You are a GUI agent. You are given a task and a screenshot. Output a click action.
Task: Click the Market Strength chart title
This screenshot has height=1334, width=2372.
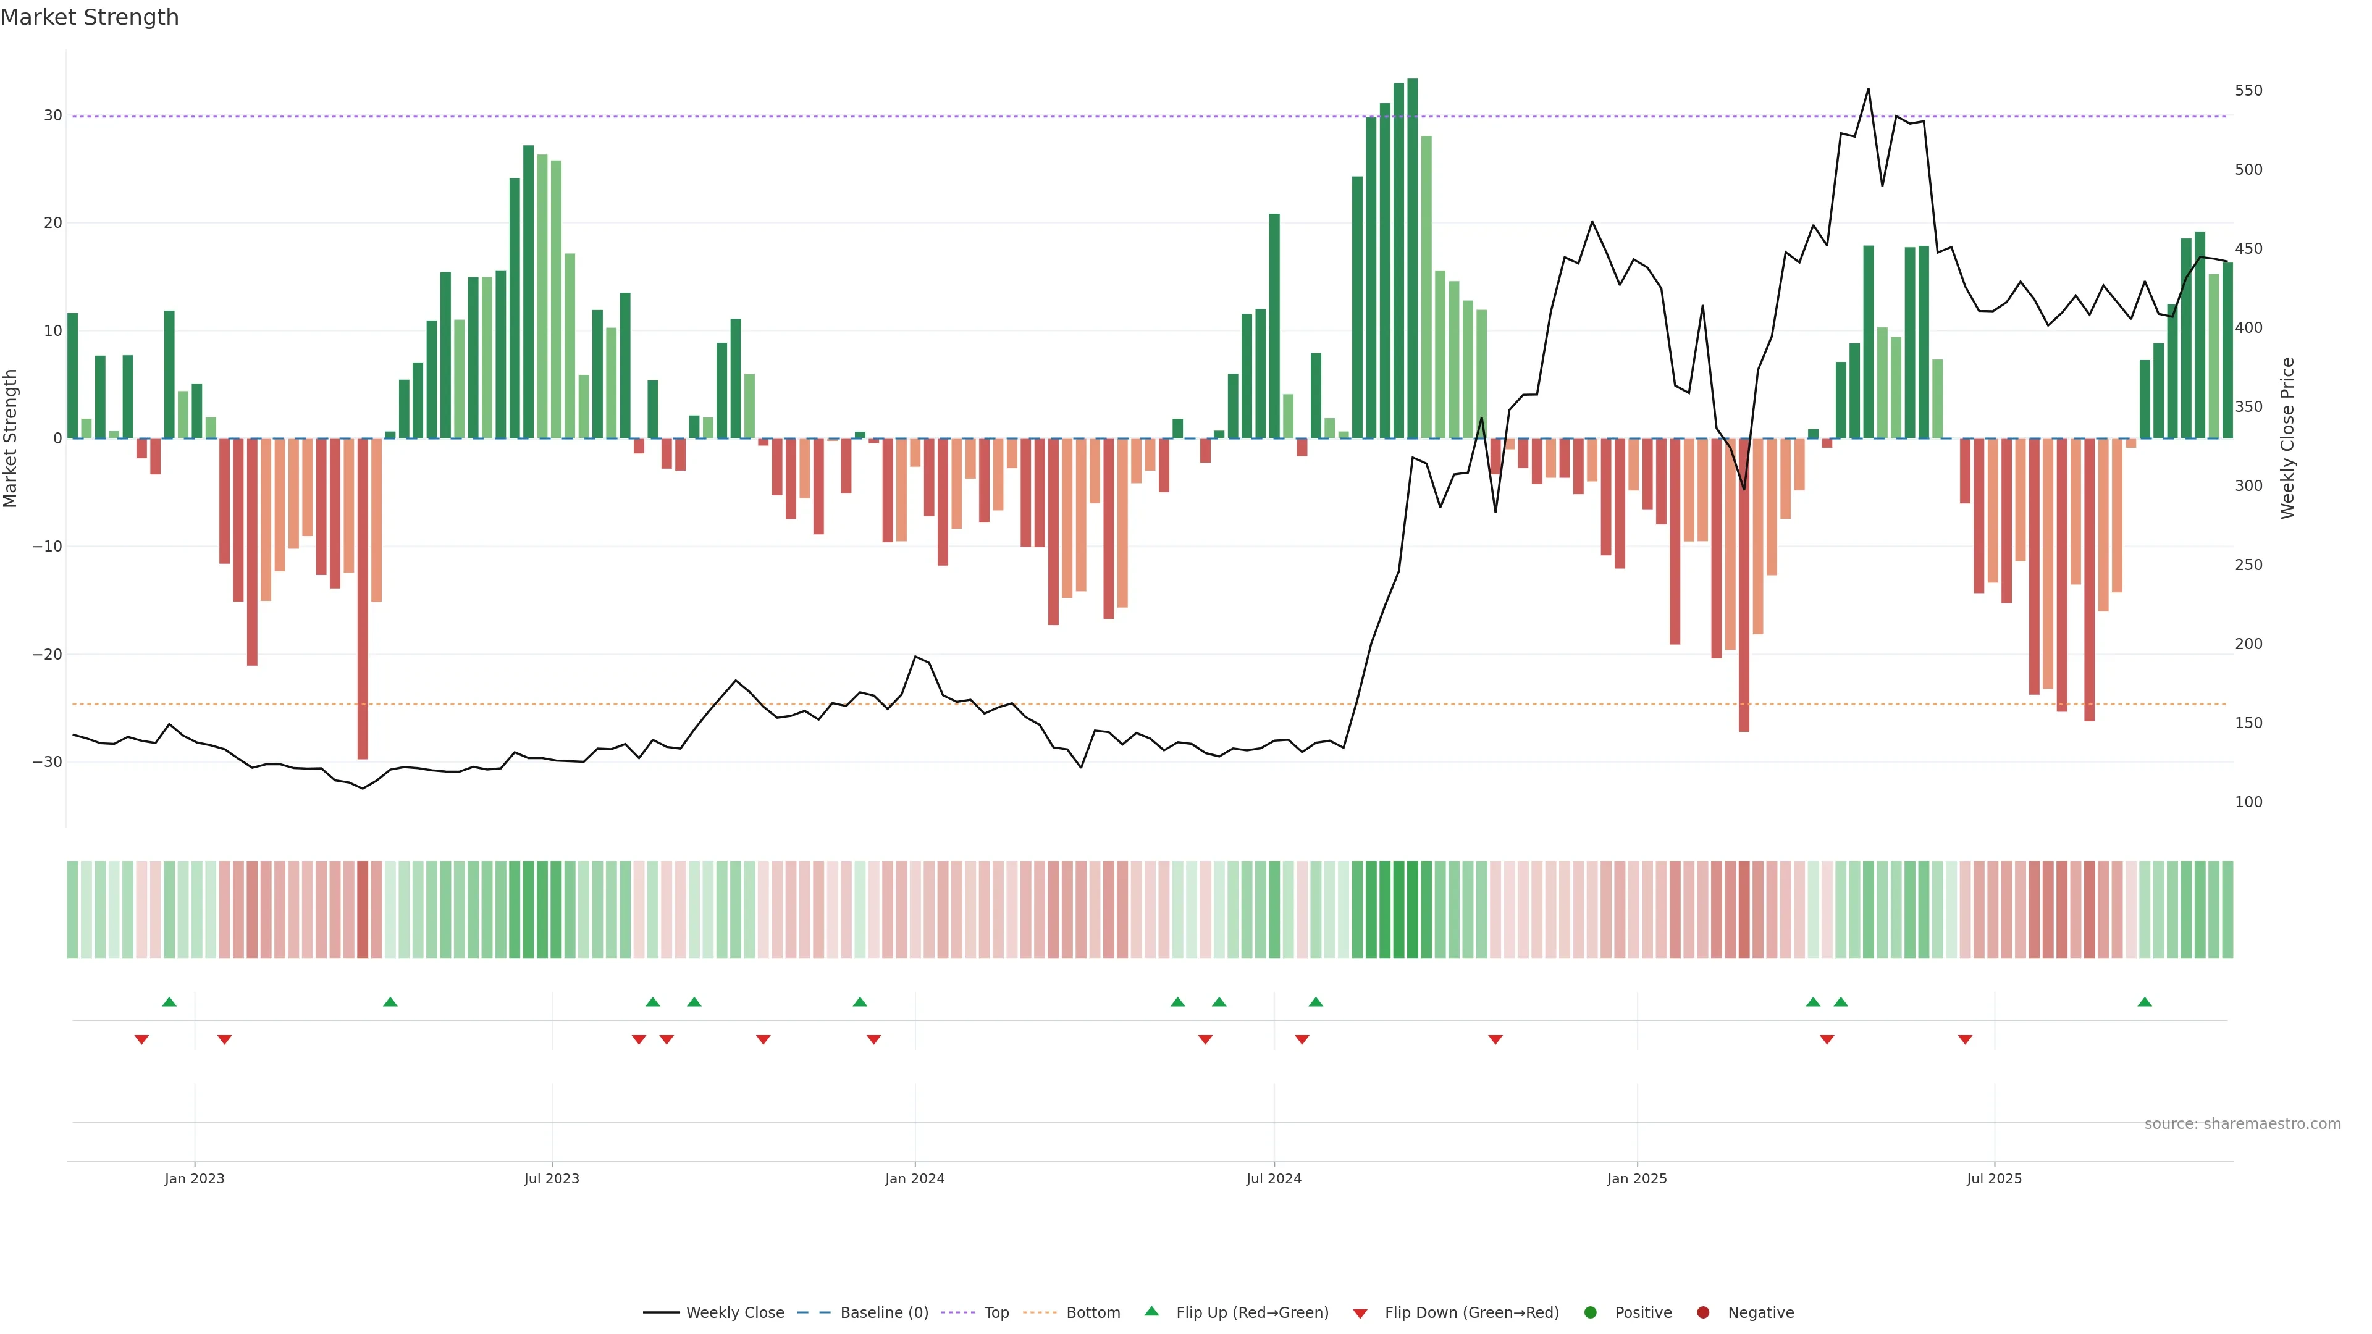(x=90, y=17)
